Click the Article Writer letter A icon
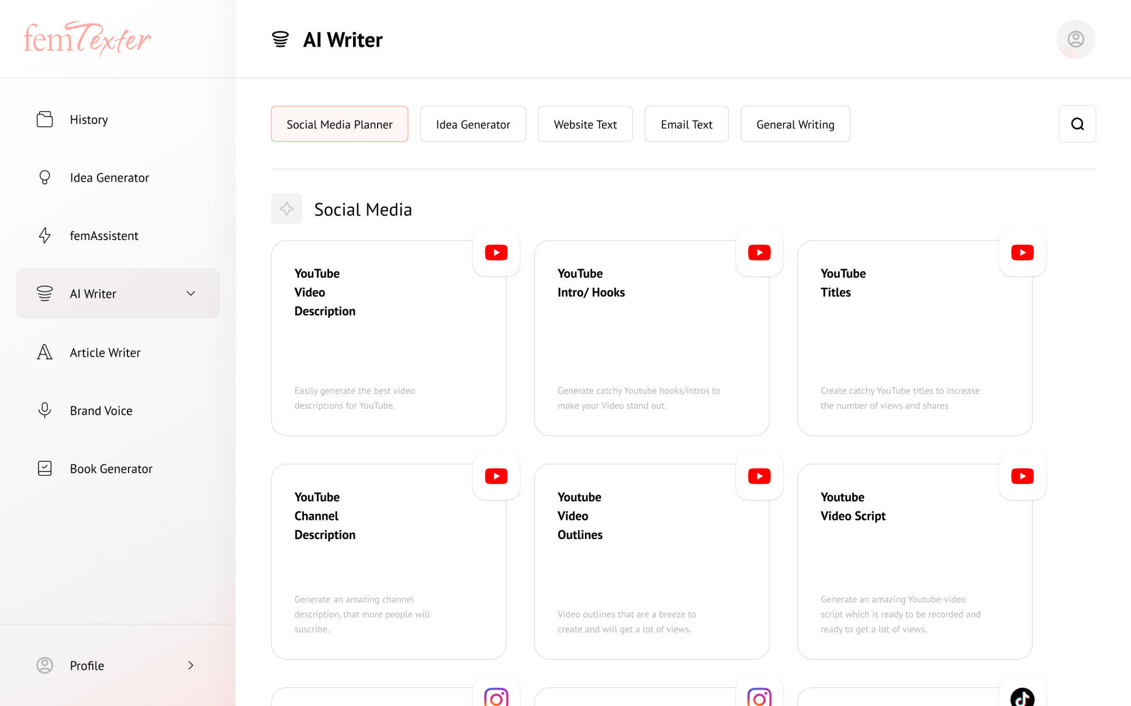 tap(44, 352)
